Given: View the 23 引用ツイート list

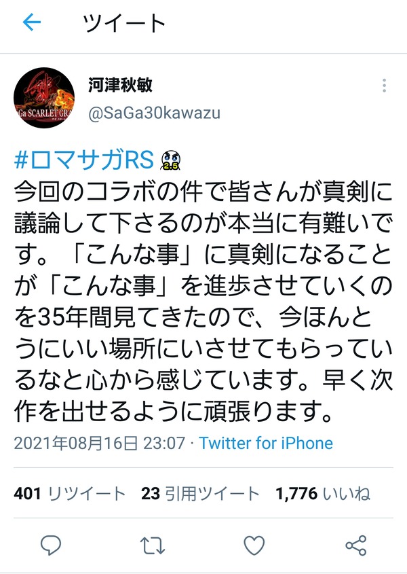Looking at the screenshot, I should click(x=200, y=493).
